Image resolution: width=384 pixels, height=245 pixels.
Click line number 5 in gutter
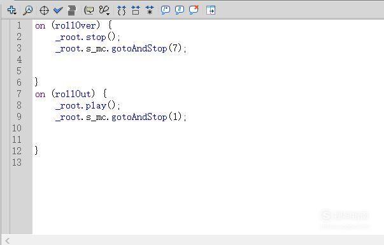(19, 71)
